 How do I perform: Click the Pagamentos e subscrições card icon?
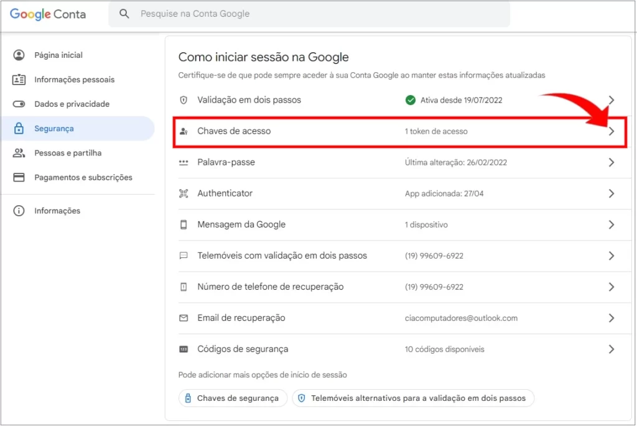pyautogui.click(x=19, y=177)
